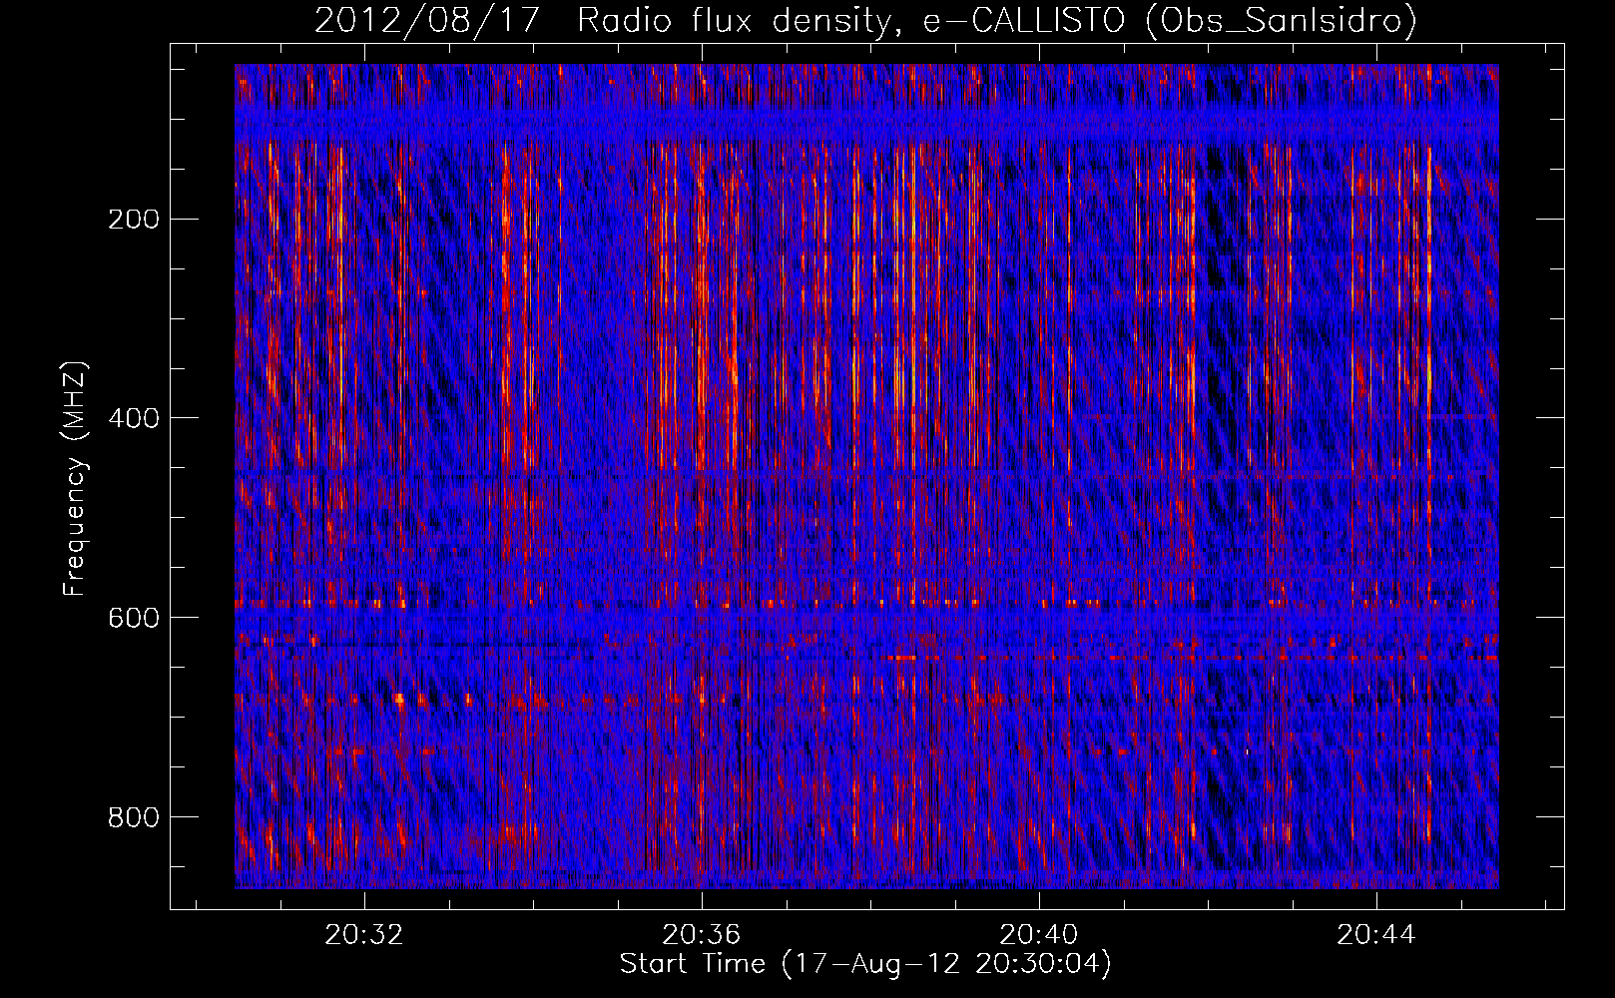Click the 20:44 time tick label
Viewport: 1615px width, 998px height.
point(1376,935)
